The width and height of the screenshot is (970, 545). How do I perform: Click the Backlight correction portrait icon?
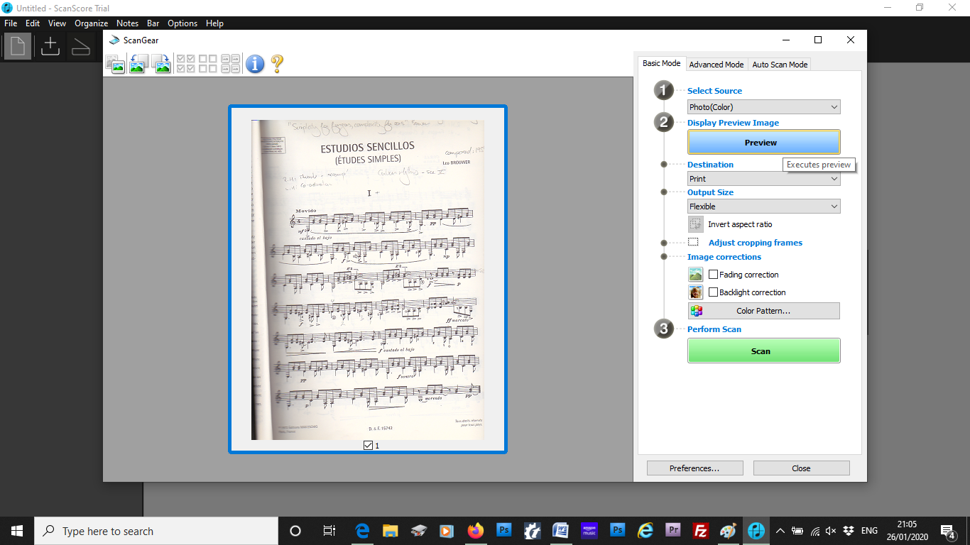[x=696, y=292]
